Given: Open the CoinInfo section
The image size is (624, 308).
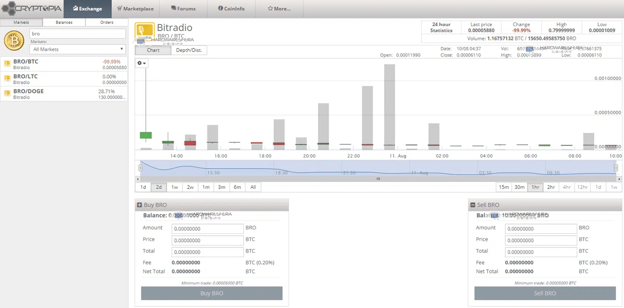Looking at the screenshot, I should [231, 9].
